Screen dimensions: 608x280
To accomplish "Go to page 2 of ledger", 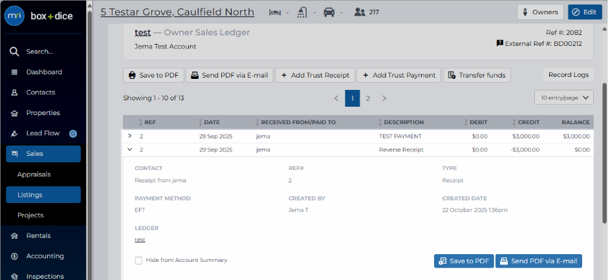I will tap(368, 98).
